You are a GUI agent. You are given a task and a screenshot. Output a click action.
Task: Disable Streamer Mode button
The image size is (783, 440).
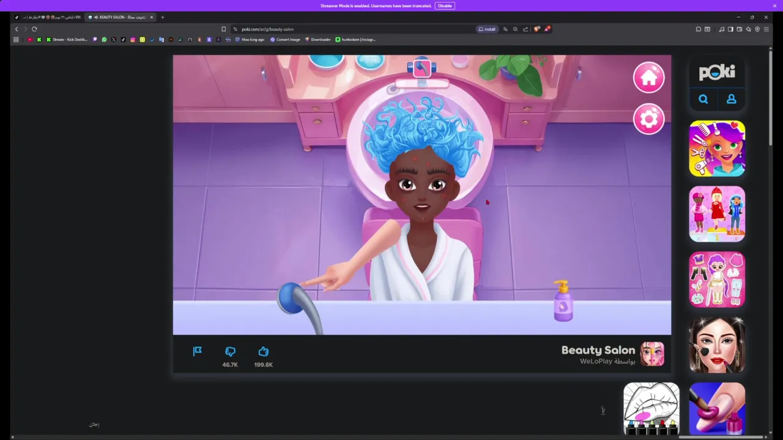[445, 5]
